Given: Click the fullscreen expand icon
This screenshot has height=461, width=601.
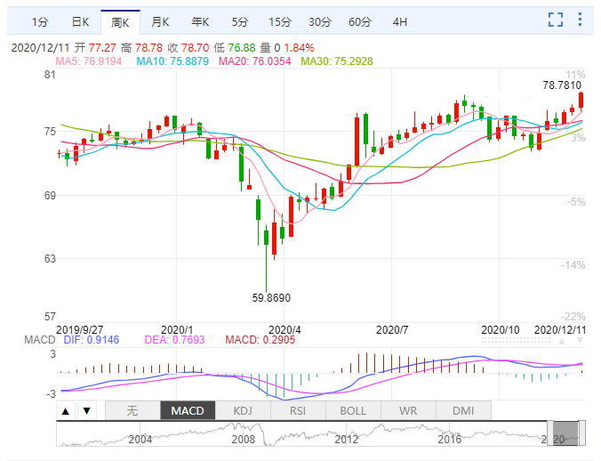Looking at the screenshot, I should 557,20.
